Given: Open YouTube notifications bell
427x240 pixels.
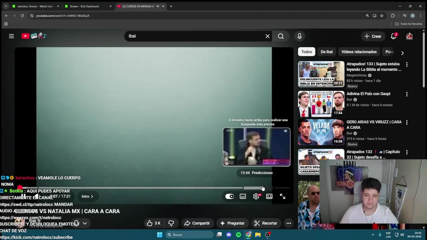Looking at the screenshot, I should click(394, 36).
